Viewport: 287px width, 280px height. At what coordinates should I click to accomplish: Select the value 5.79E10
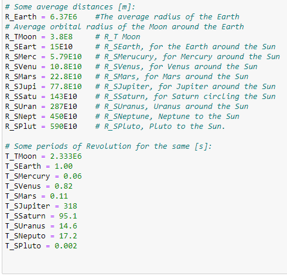pyautogui.click(x=66, y=57)
